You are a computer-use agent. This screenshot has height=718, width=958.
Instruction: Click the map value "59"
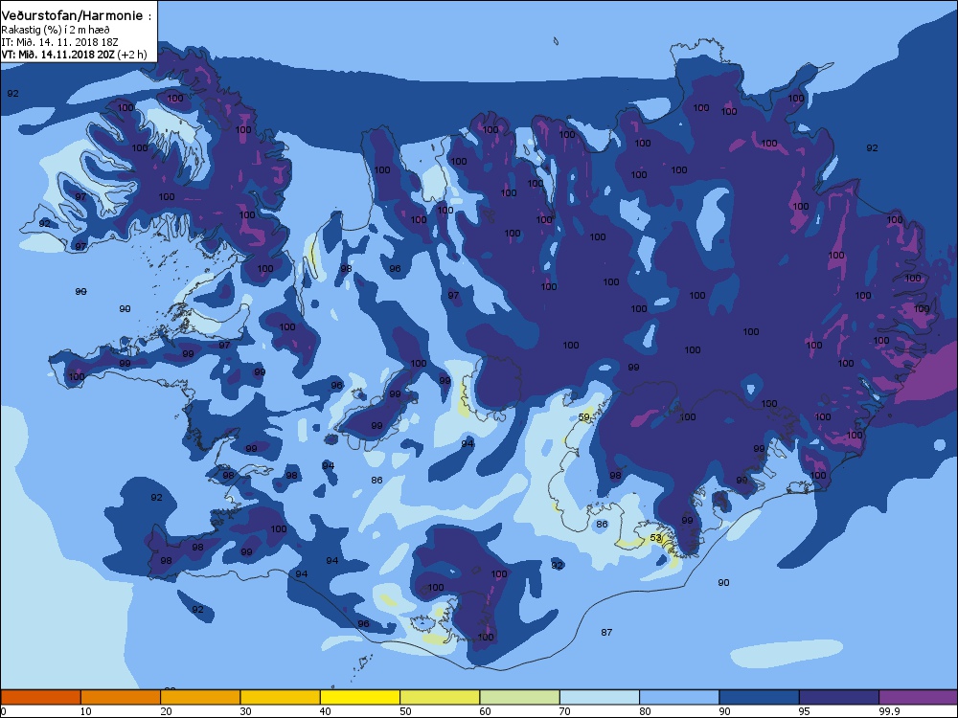[x=584, y=417]
